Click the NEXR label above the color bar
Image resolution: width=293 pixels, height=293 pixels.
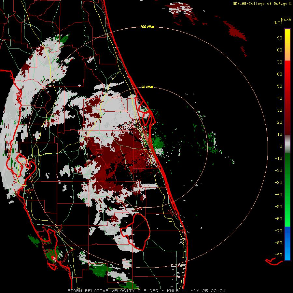(286, 20)
